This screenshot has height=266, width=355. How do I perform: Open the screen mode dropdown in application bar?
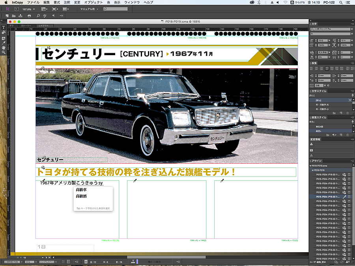(x=55, y=9)
